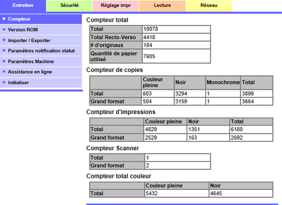Click arrow icon beside Paramètres notification statut
This screenshot has height=205, width=282.
coord(4,51)
